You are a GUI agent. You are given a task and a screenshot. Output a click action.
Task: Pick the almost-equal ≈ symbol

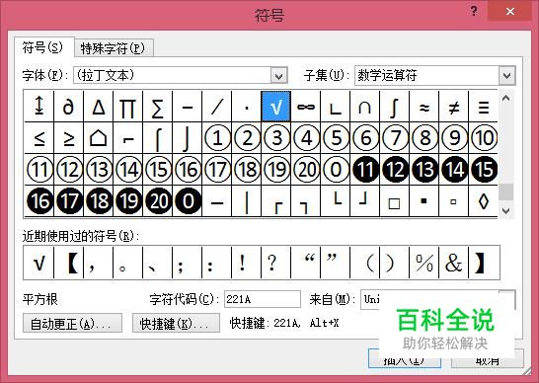click(424, 107)
